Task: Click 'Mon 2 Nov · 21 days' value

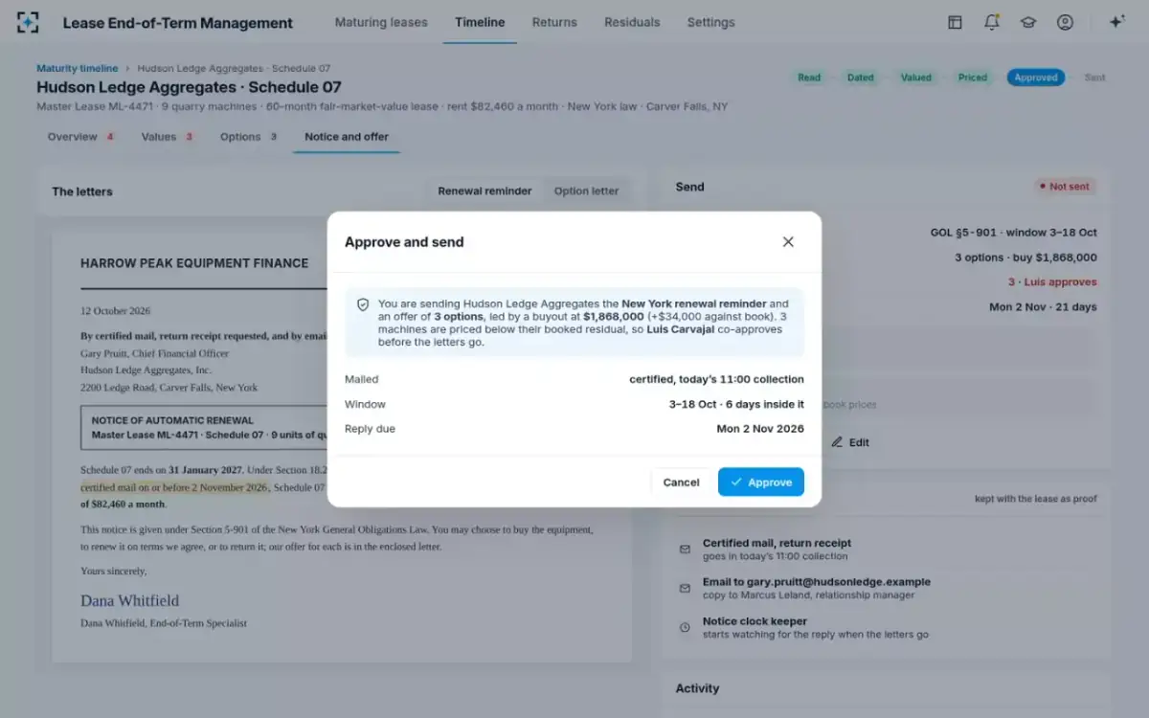Action: [1043, 307]
